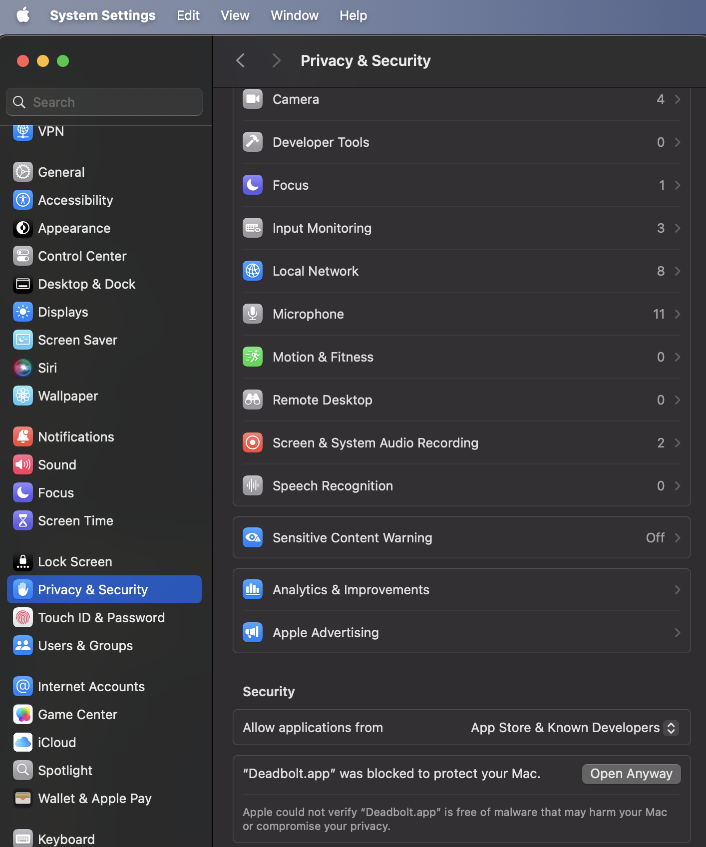
Task: Expand Speech Recognition row chevron
Action: pos(678,486)
